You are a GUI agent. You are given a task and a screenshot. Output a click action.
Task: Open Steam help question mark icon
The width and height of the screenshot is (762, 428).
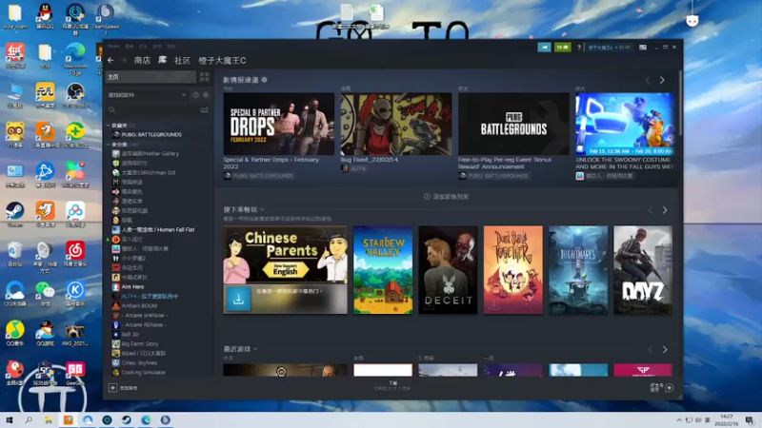pos(579,47)
